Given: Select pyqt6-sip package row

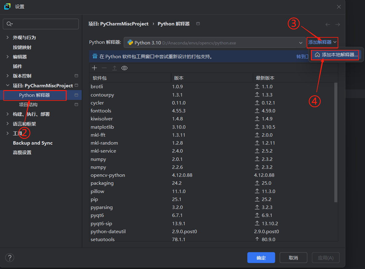Looking at the screenshot, I should 212,223.
